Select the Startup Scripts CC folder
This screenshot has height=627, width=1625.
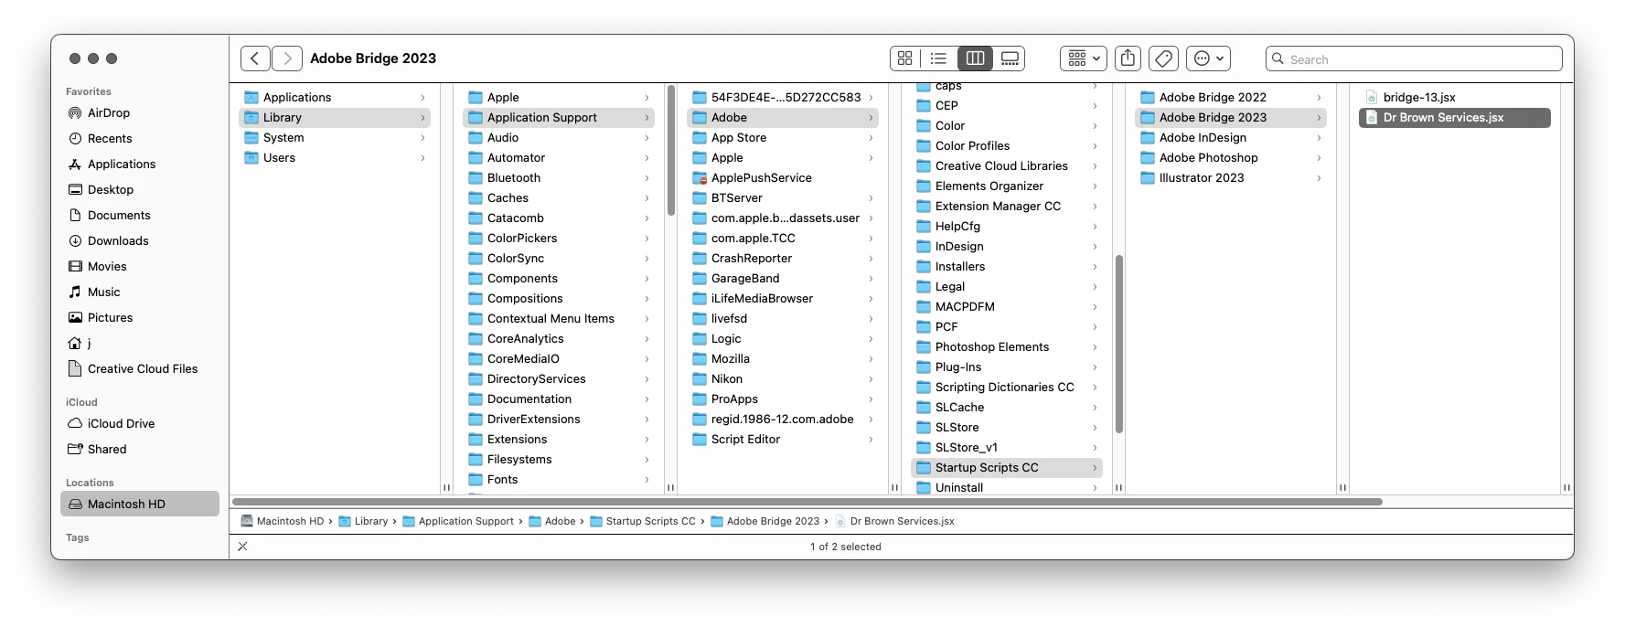click(x=1007, y=468)
